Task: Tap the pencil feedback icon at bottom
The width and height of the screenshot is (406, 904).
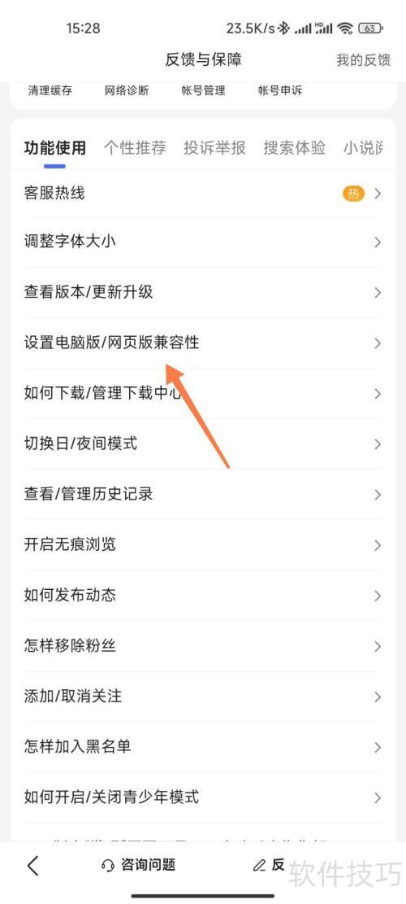Action: [x=260, y=866]
